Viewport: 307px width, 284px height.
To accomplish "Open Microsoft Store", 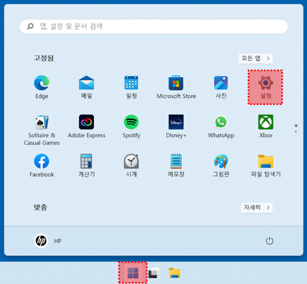I will (x=176, y=87).
